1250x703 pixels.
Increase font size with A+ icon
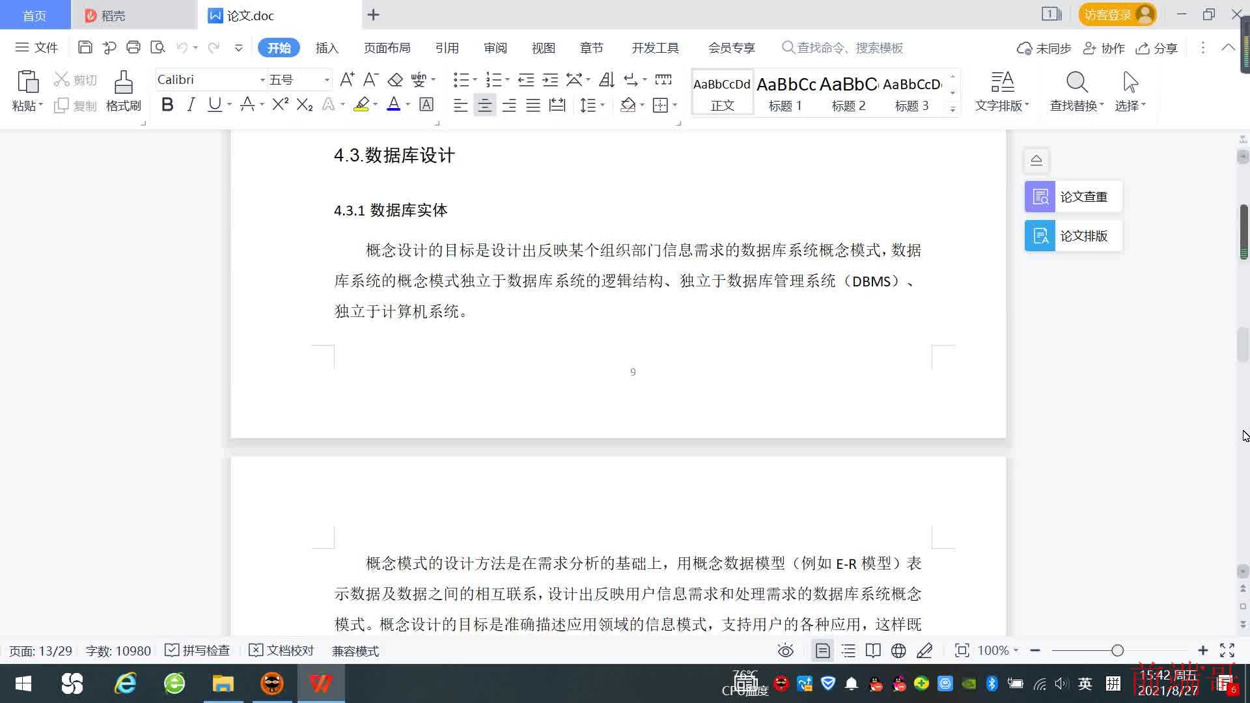pos(347,79)
